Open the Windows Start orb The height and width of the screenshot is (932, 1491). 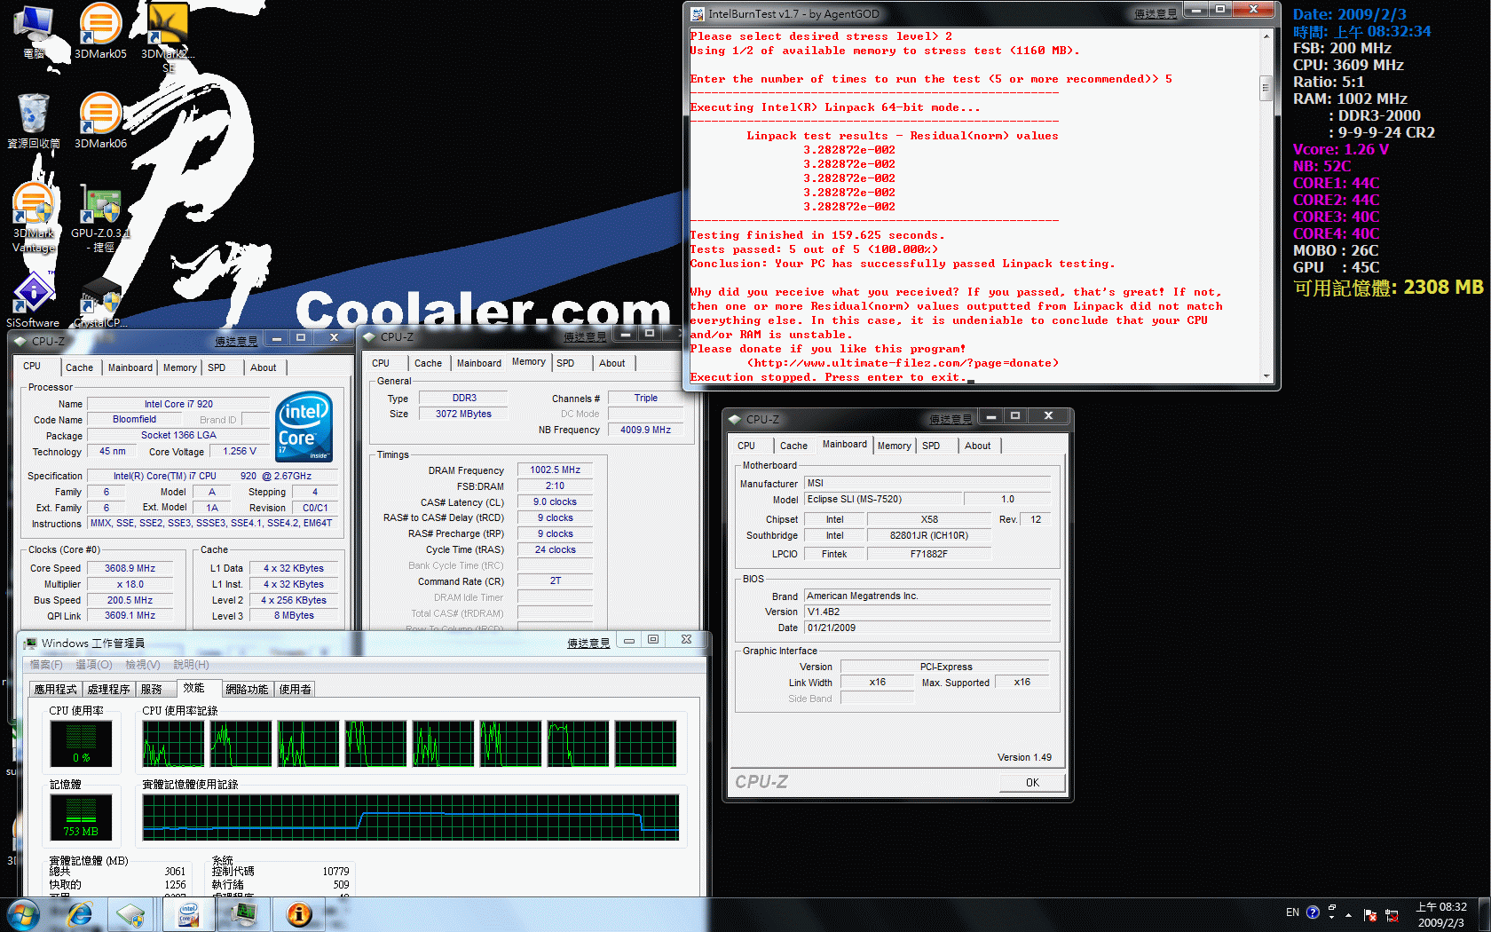pyautogui.click(x=23, y=914)
